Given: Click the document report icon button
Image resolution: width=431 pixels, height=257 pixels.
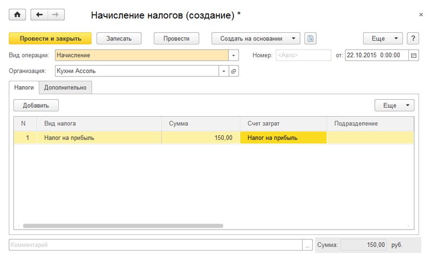Looking at the screenshot, I should [x=310, y=38].
